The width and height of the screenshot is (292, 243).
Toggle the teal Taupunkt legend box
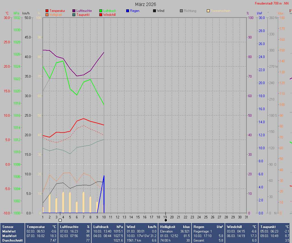click(x=74, y=15)
